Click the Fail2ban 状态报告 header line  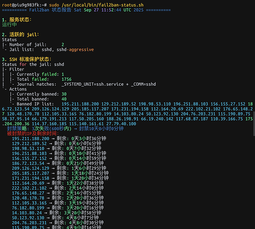point(86,10)
